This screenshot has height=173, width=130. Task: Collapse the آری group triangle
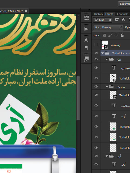(107, 156)
